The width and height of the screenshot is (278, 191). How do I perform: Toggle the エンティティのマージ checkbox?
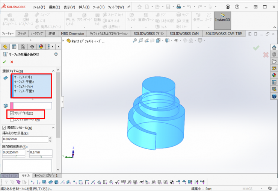click(x=12, y=120)
